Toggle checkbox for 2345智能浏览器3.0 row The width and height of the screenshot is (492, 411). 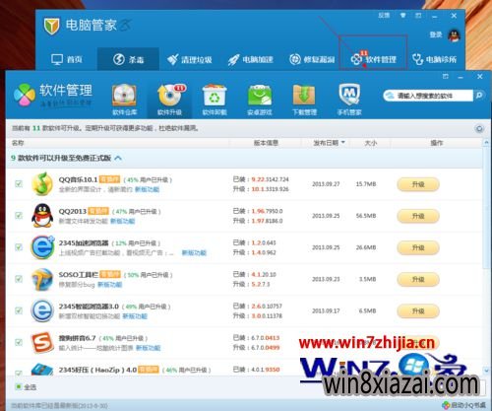[x=19, y=310]
